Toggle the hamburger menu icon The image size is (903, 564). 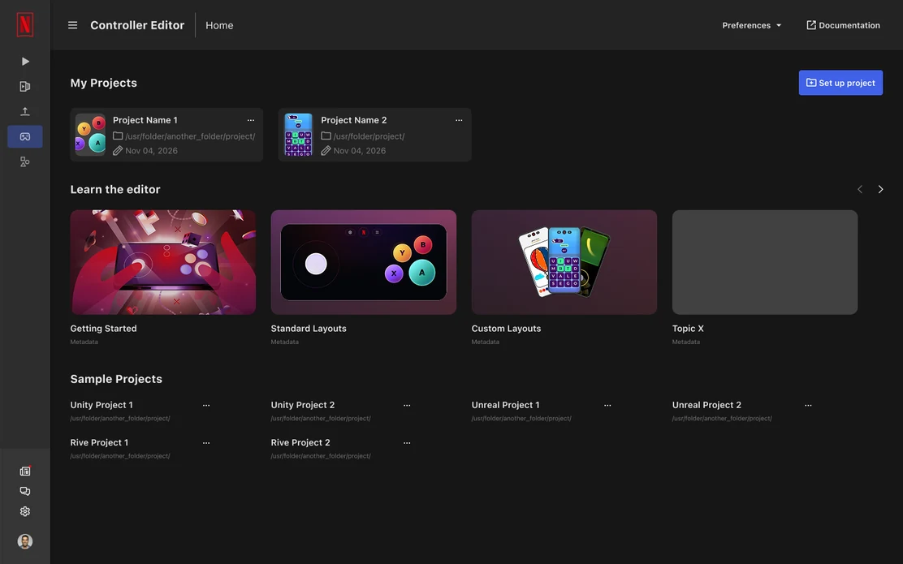click(x=72, y=25)
